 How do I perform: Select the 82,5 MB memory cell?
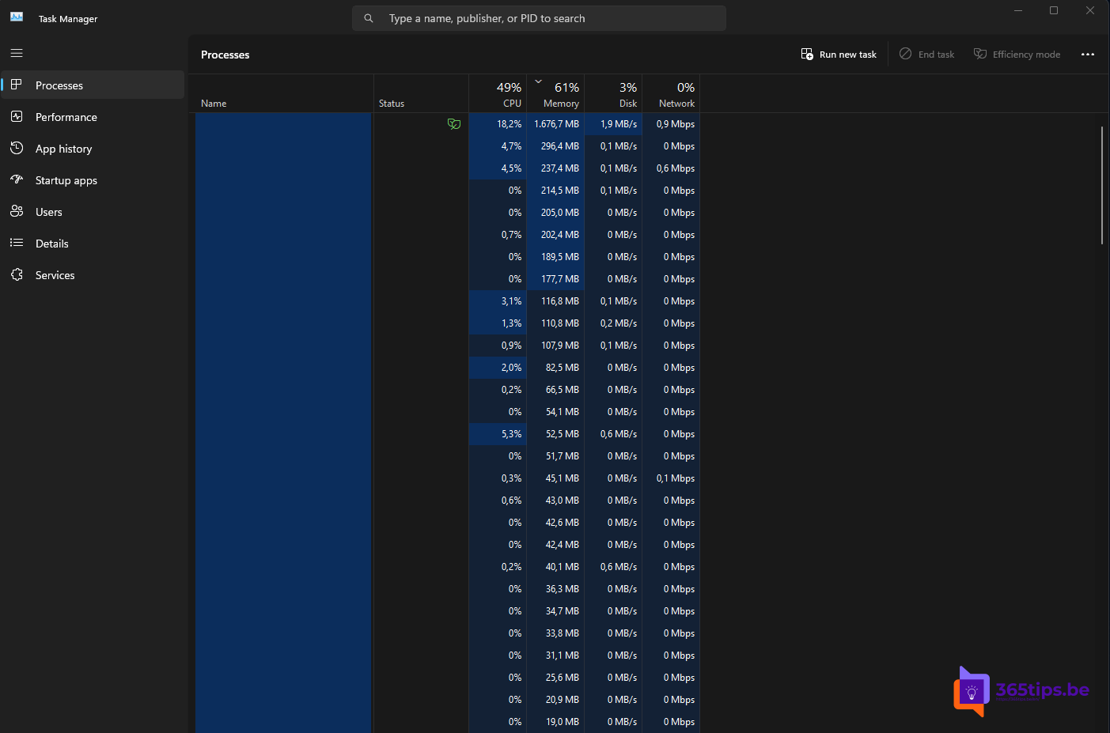(555, 368)
